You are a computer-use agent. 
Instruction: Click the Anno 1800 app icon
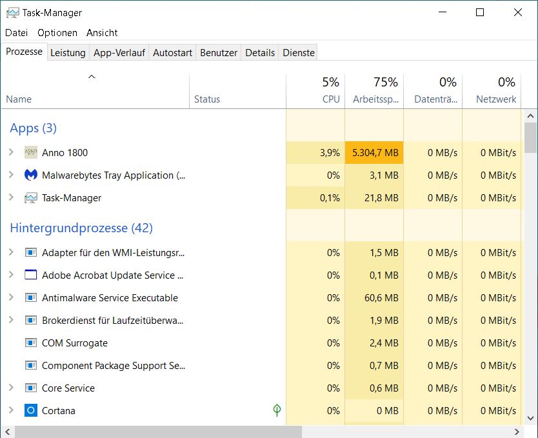coord(31,153)
